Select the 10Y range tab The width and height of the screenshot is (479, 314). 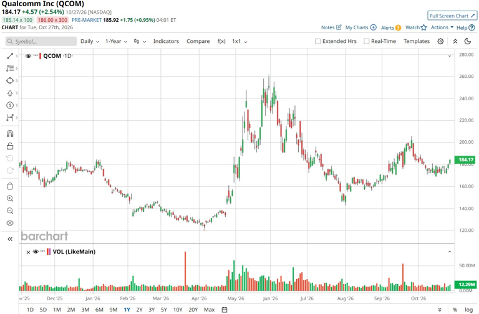coord(178,310)
